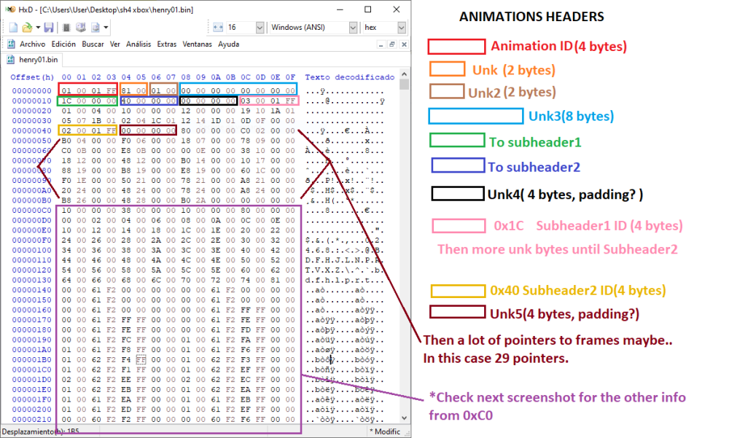Open the Windows (ANSI) charset dropdown
This screenshot has height=438, width=729.
pos(352,27)
